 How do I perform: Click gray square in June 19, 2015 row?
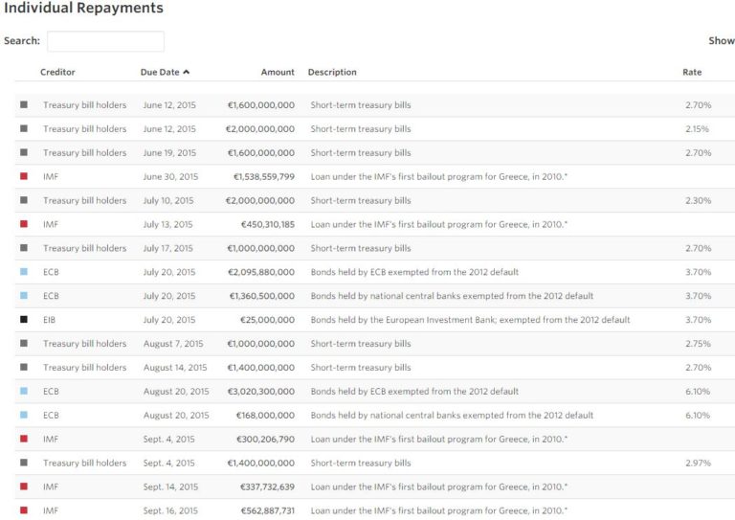(x=24, y=152)
